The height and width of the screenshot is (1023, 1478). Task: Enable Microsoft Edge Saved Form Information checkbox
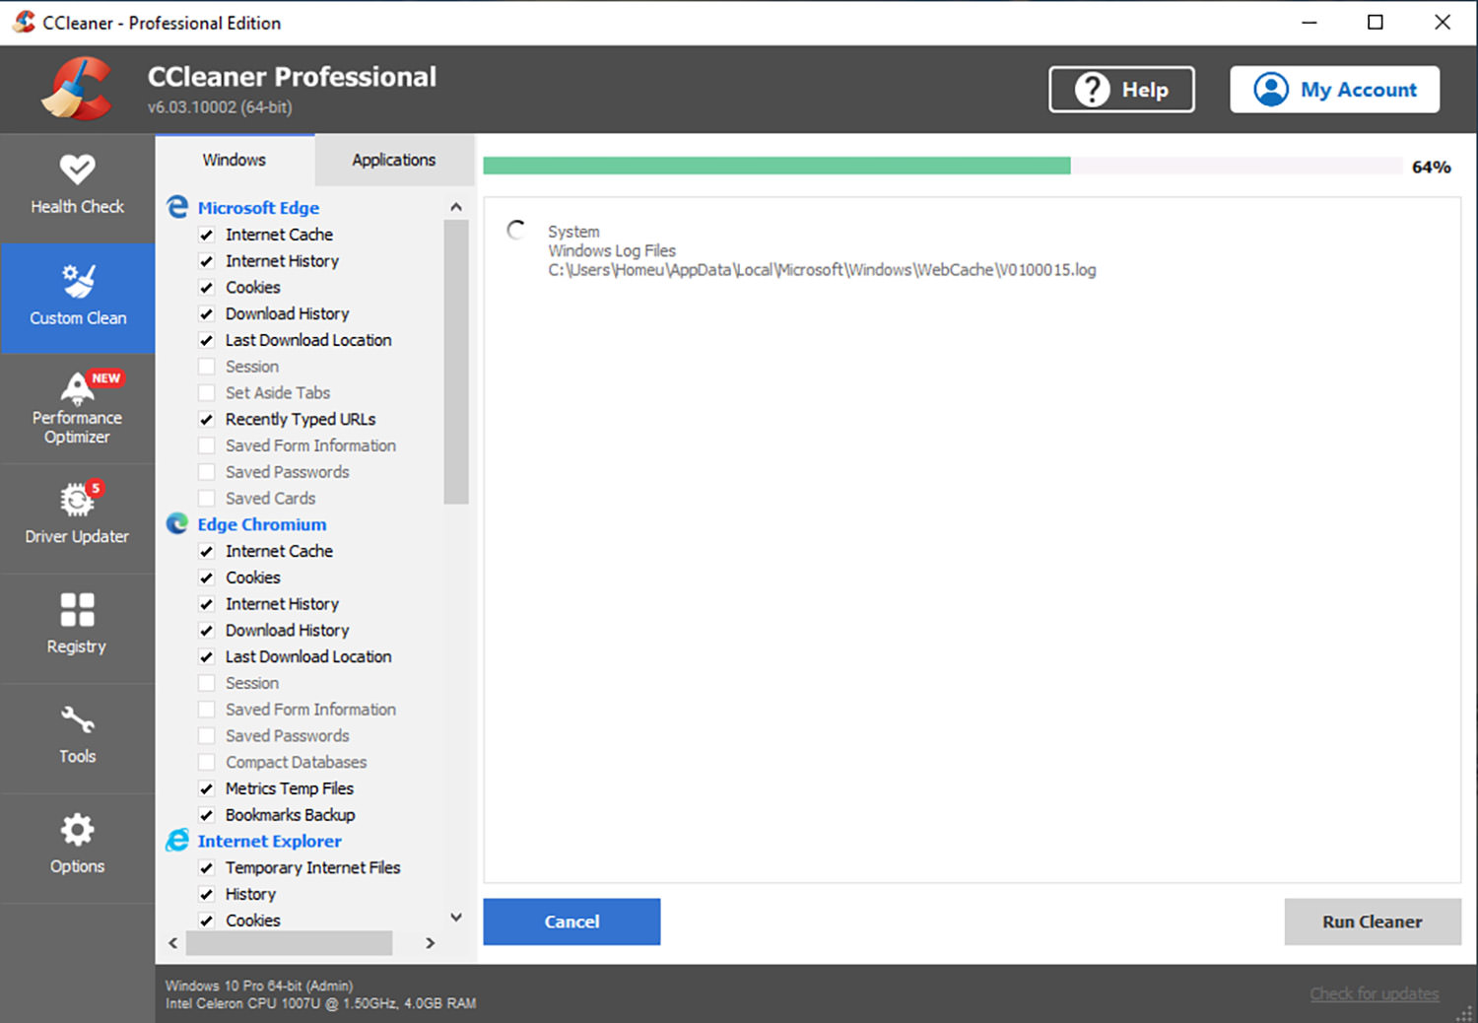(x=207, y=445)
